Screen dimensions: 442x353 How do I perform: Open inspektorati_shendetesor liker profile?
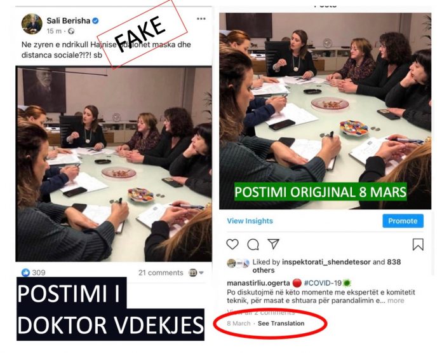326,262
